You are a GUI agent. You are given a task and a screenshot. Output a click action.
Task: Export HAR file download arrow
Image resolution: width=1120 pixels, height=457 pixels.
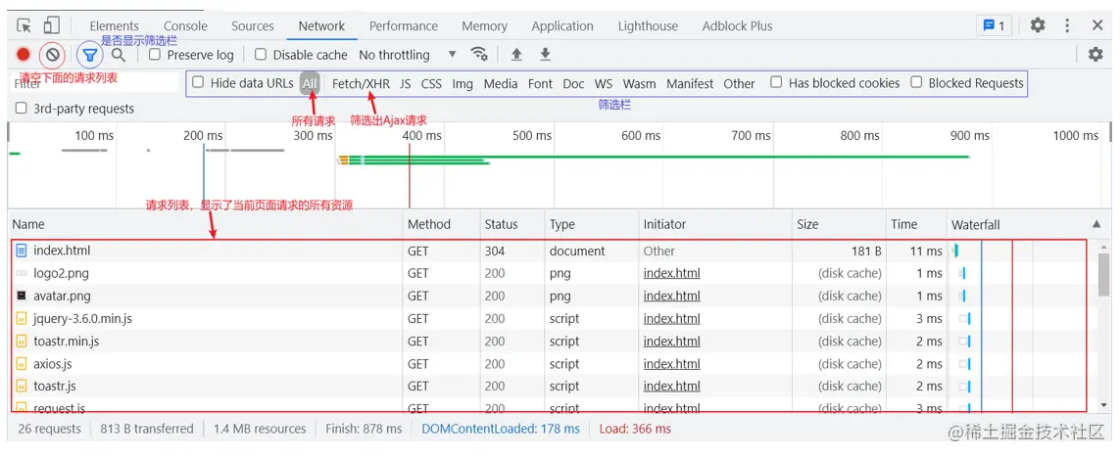pyautogui.click(x=545, y=54)
